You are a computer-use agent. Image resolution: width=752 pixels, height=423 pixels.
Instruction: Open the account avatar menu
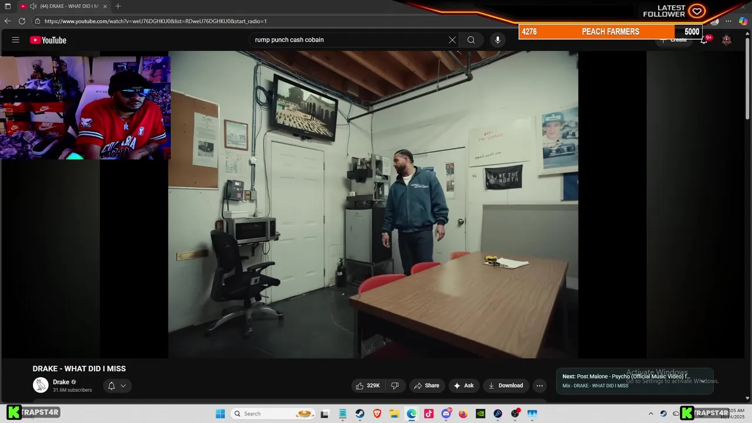point(727,40)
